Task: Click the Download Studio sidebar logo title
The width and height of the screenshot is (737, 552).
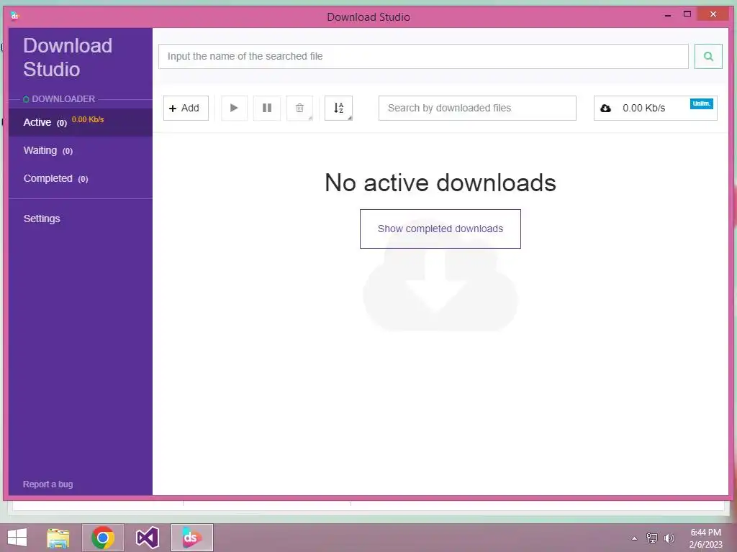Action: 68,57
